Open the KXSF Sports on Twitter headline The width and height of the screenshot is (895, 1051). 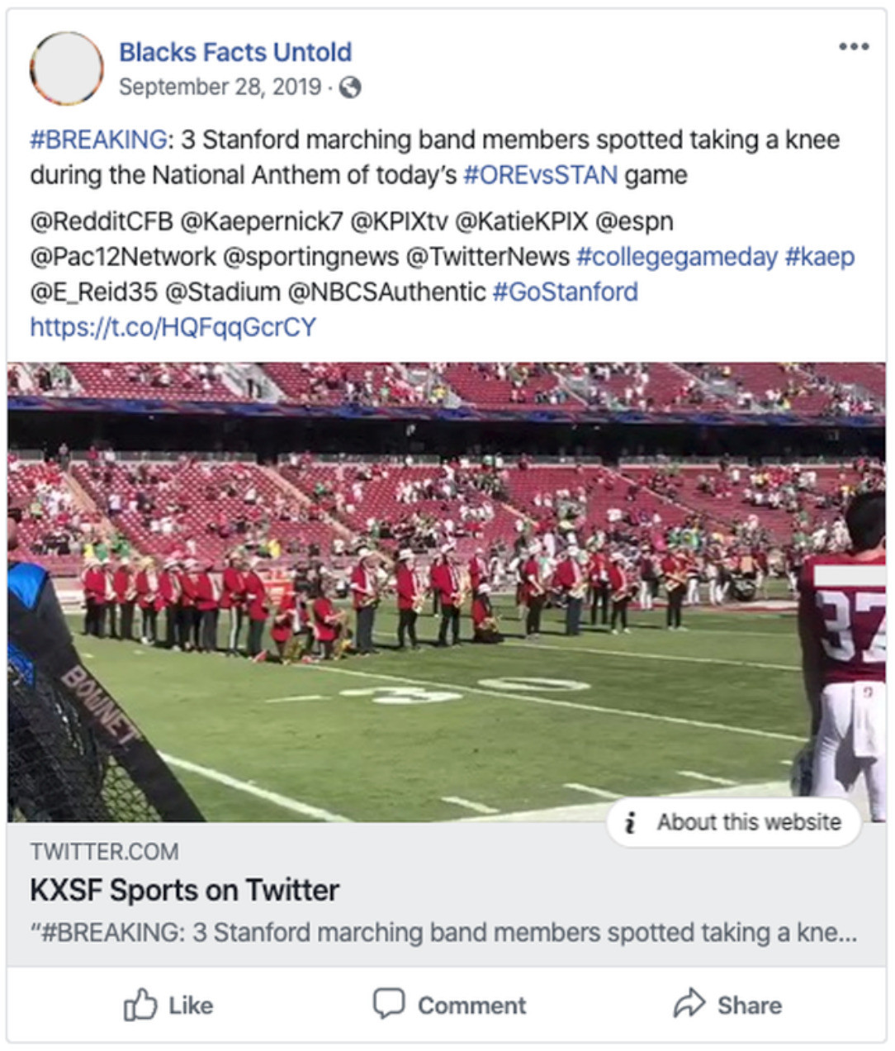(x=184, y=890)
